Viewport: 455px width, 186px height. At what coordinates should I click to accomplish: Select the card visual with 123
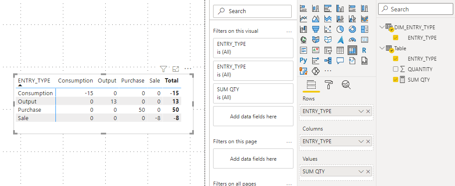[x=365, y=39]
